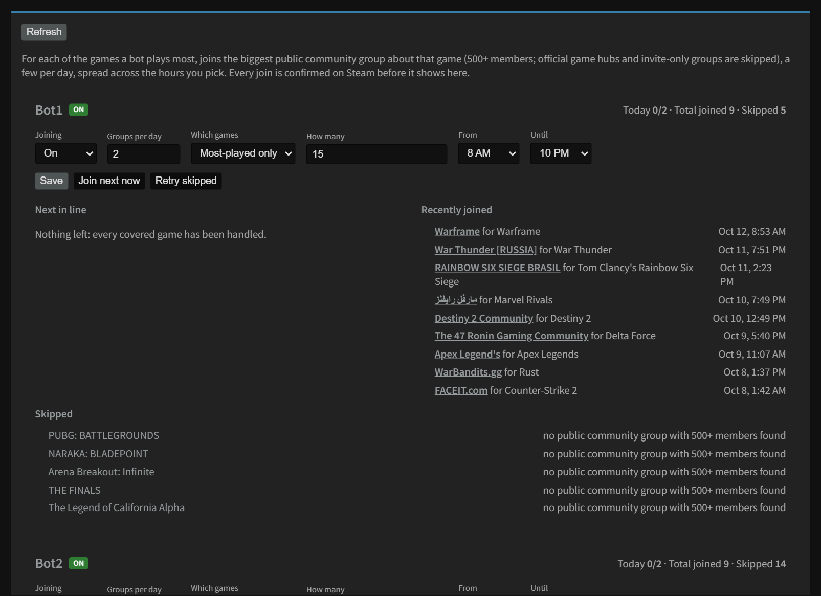
Task: Open the From 8 AM dropdown
Action: (x=489, y=153)
